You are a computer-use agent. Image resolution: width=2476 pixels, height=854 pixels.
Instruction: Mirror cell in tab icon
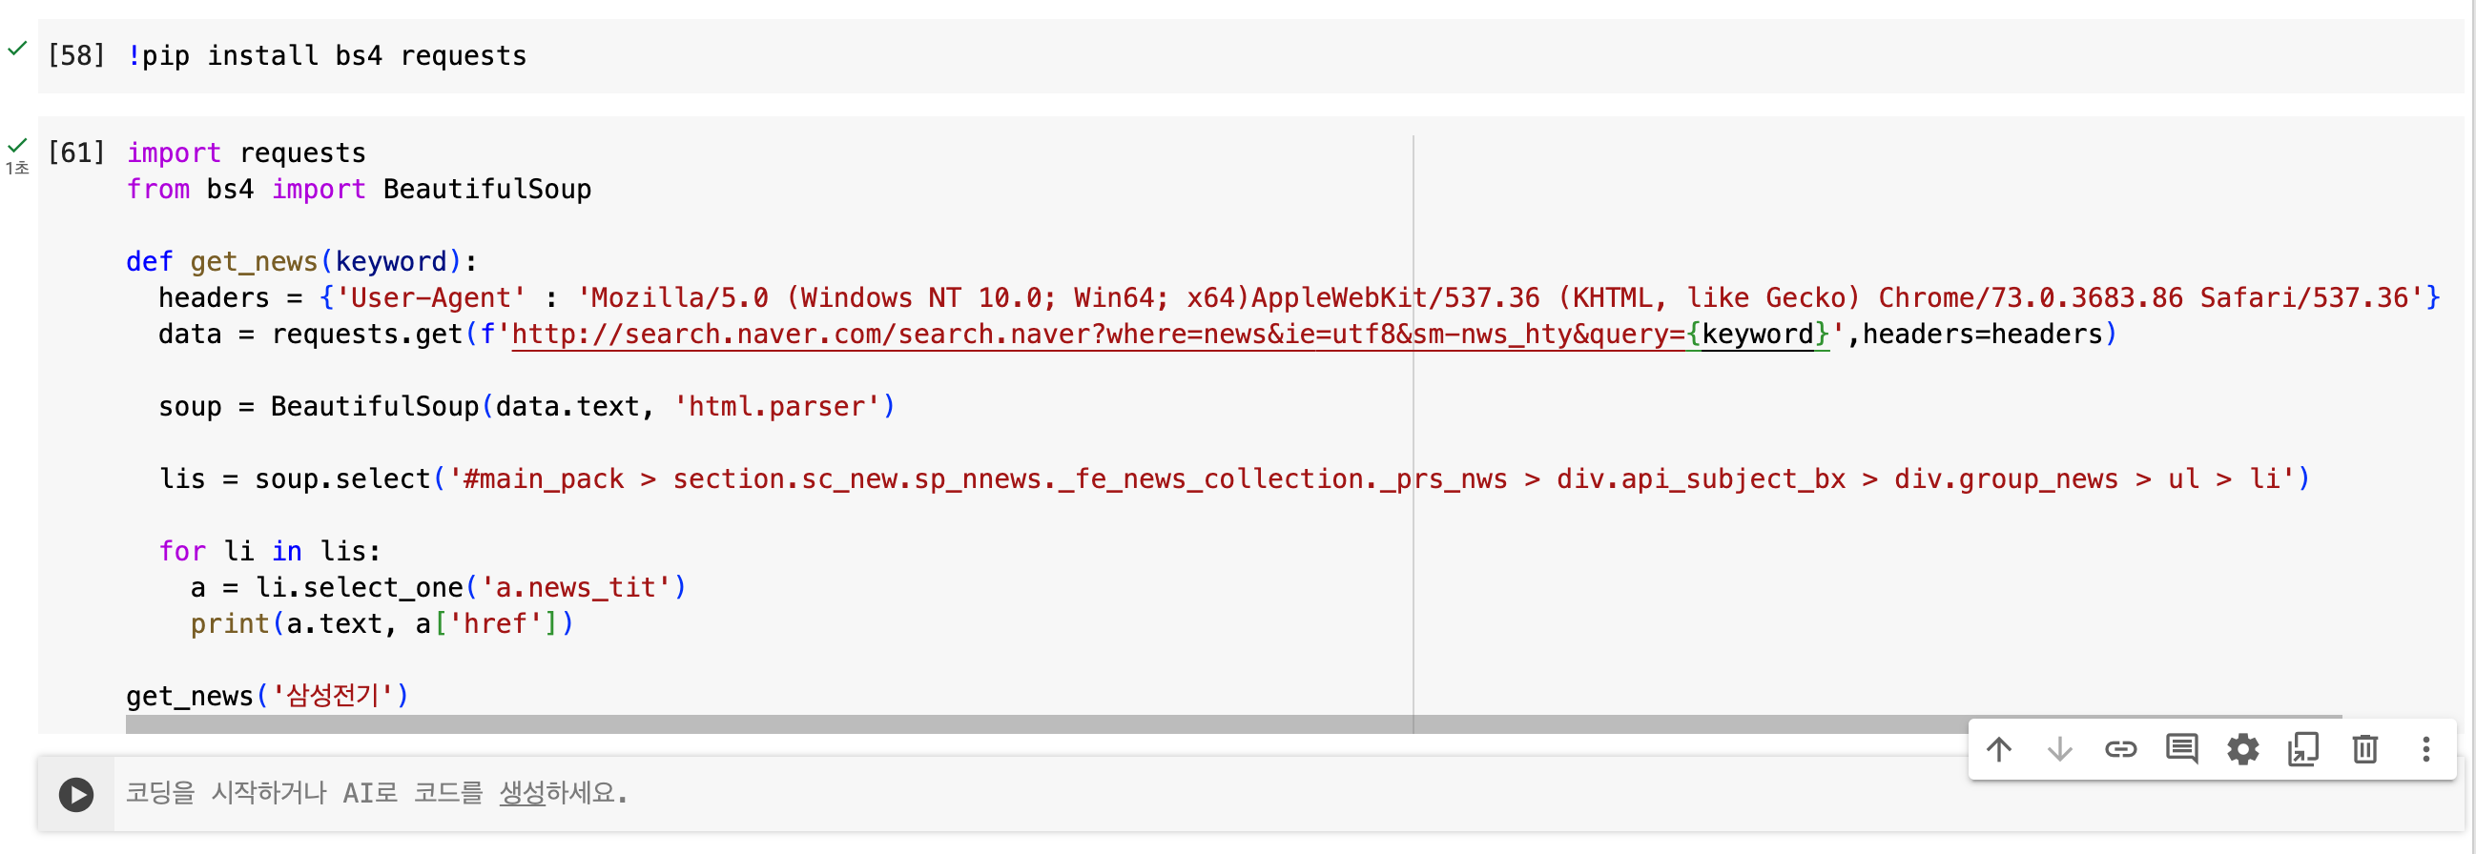(2303, 749)
